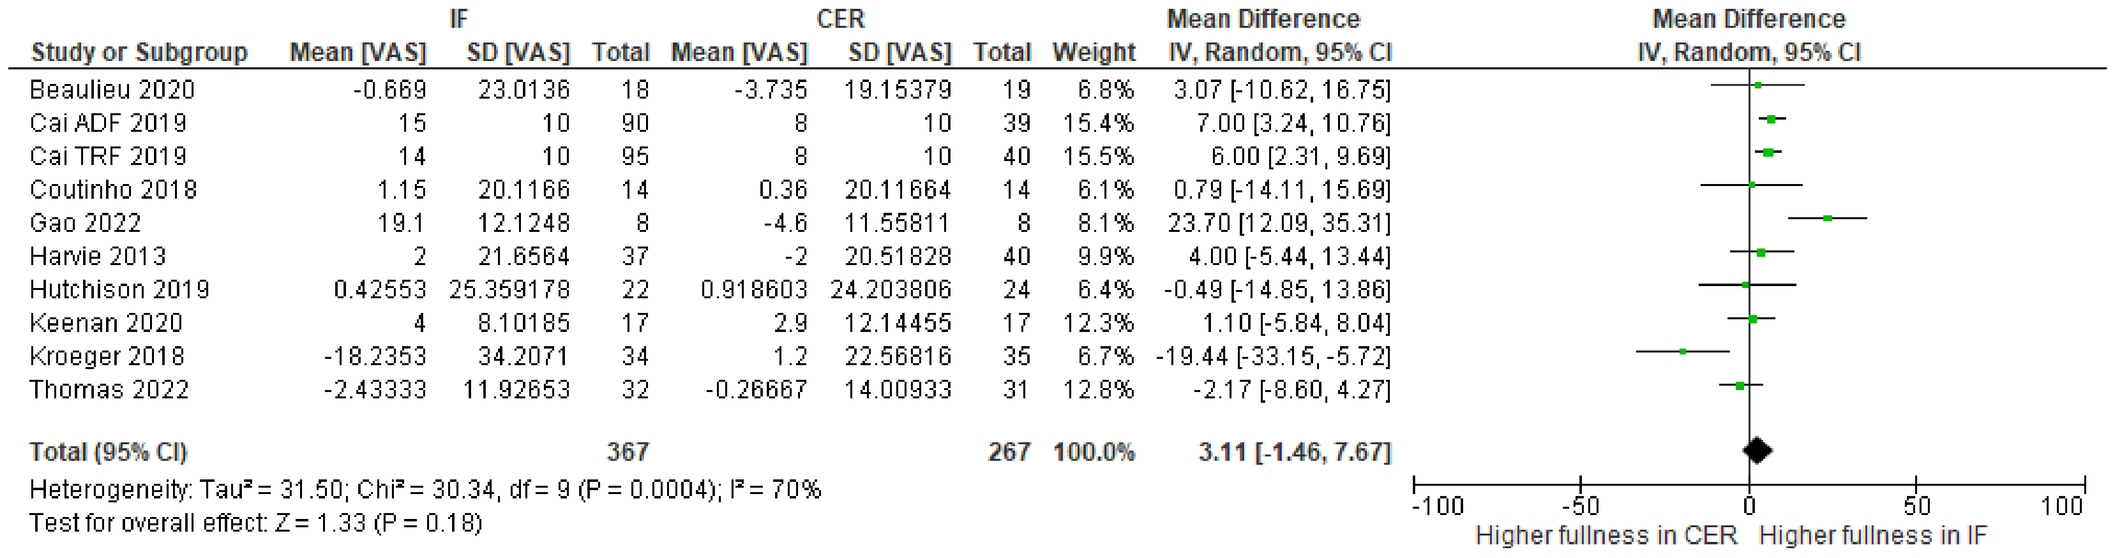Select the Hutchison 2019 study label
The width and height of the screenshot is (2117, 558).
pos(119,289)
